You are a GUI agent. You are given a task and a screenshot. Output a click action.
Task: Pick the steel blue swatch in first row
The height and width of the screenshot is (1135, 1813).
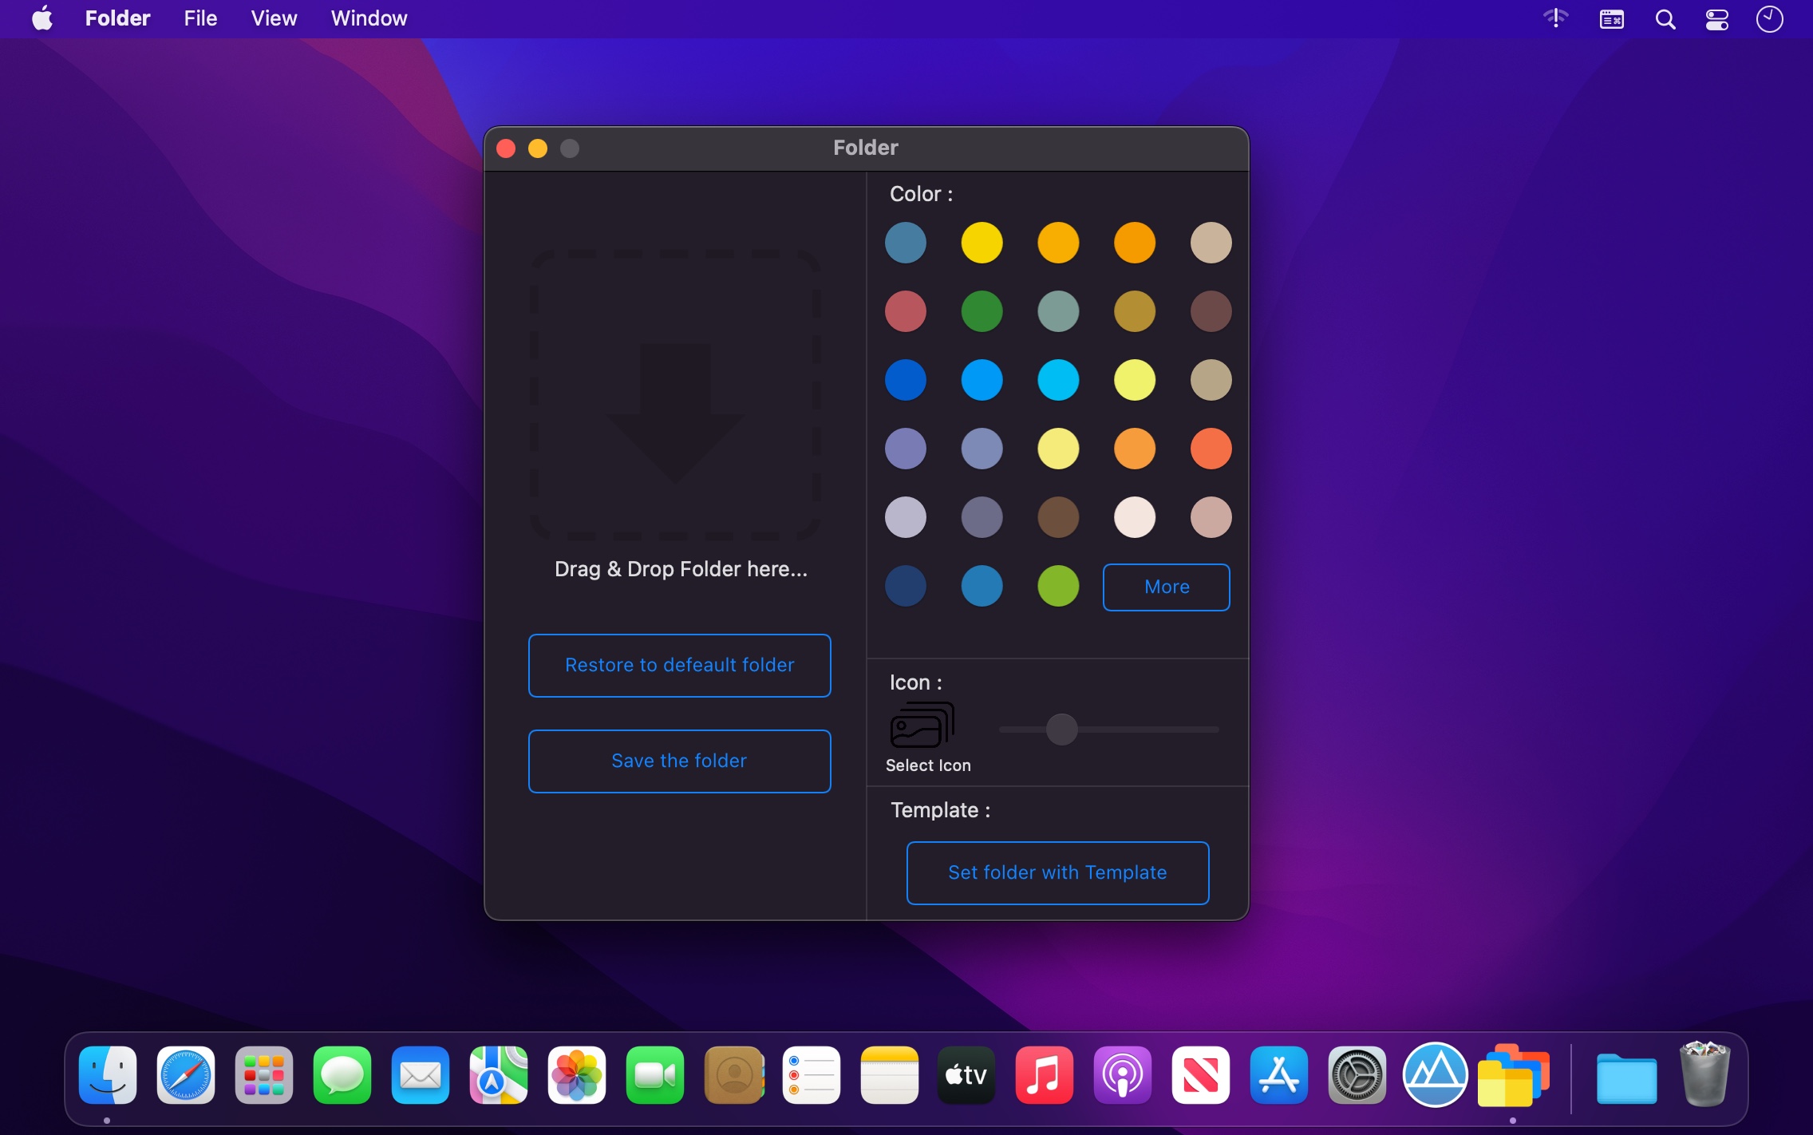point(906,243)
